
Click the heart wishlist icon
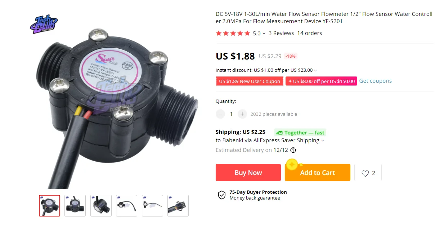click(365, 174)
